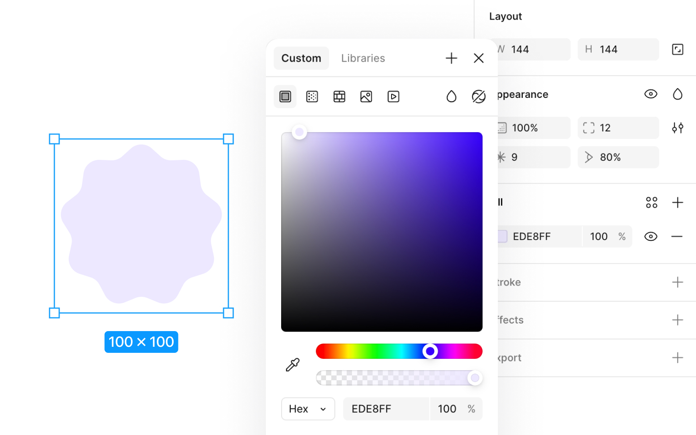
Task: Remove the EDE8FF fill with the minus button
Action: (677, 236)
